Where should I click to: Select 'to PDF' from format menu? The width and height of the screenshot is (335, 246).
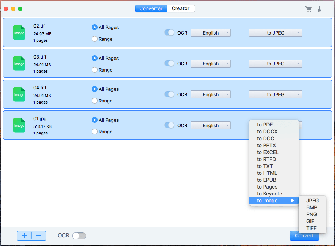pyautogui.click(x=274, y=125)
